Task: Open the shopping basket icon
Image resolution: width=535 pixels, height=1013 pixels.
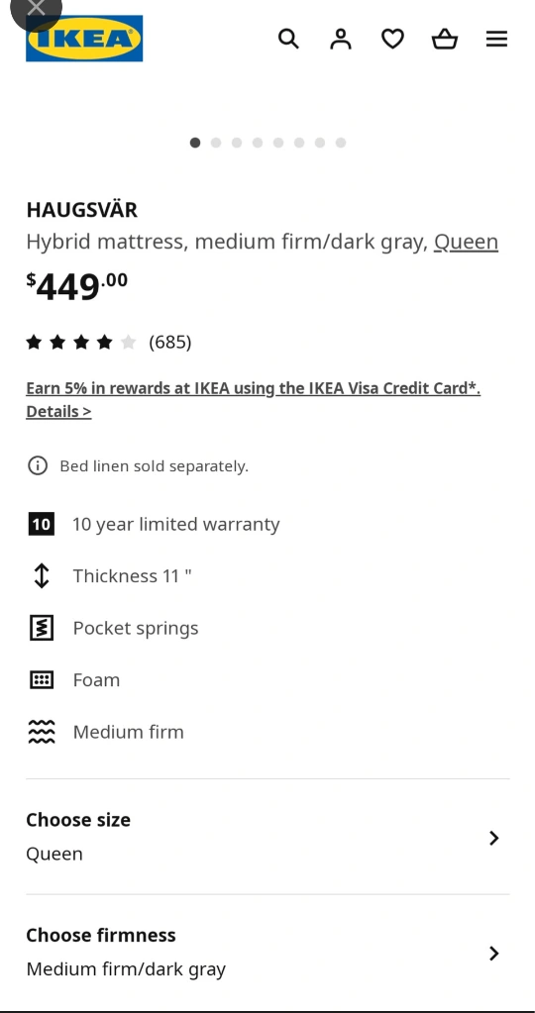Action: pos(445,39)
